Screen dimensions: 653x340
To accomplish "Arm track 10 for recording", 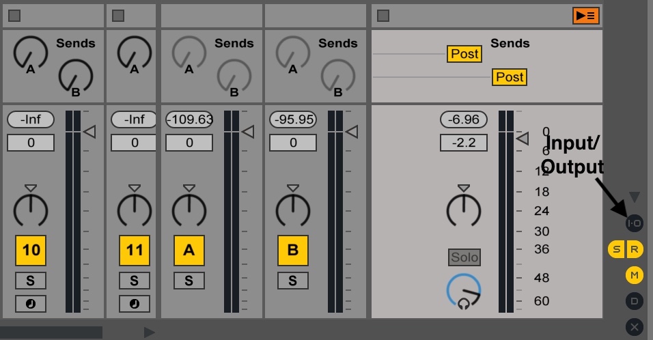I will click(31, 304).
